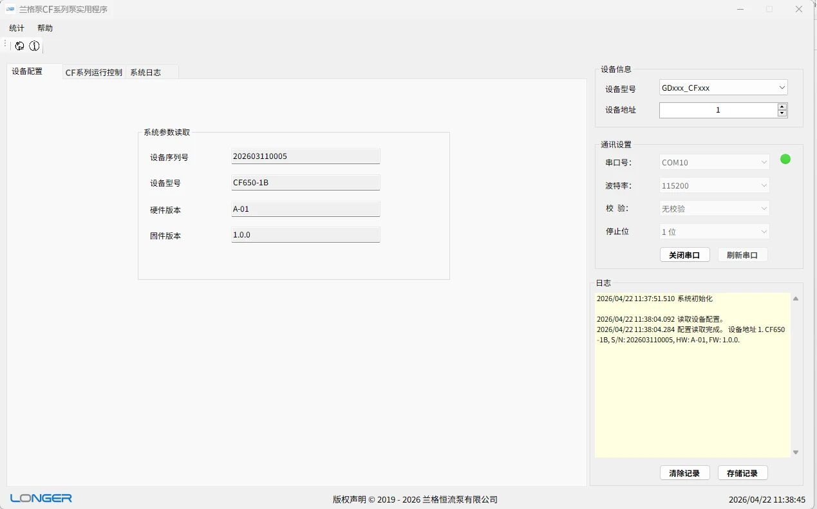Expand the 设备型号 GDxxx_CFxxx dropdown

724,88
